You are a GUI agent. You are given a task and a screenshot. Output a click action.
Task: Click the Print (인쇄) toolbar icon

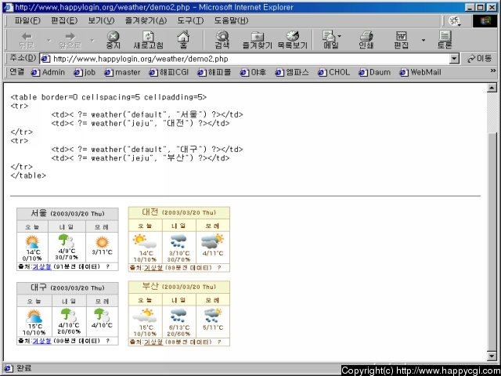point(366,40)
